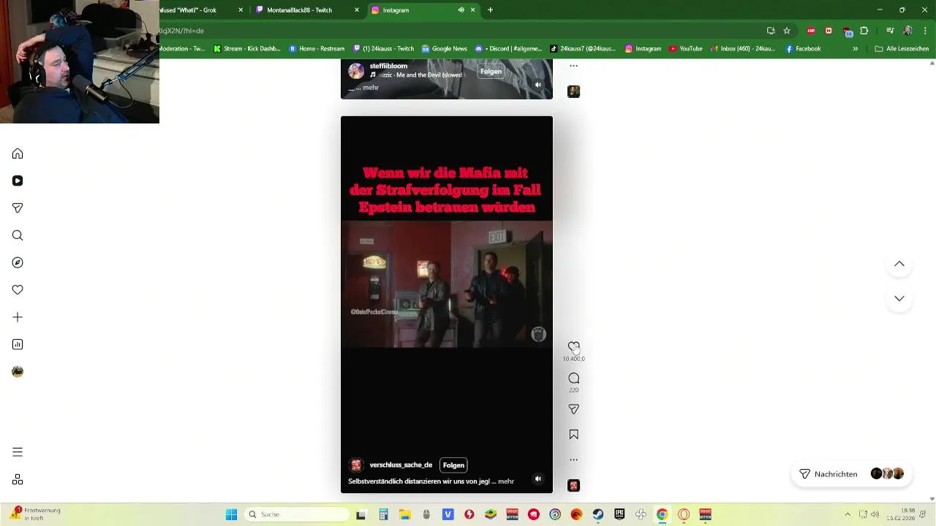Screen dimensions: 936x526
Task: Open a new browser tab
Action: (x=490, y=10)
